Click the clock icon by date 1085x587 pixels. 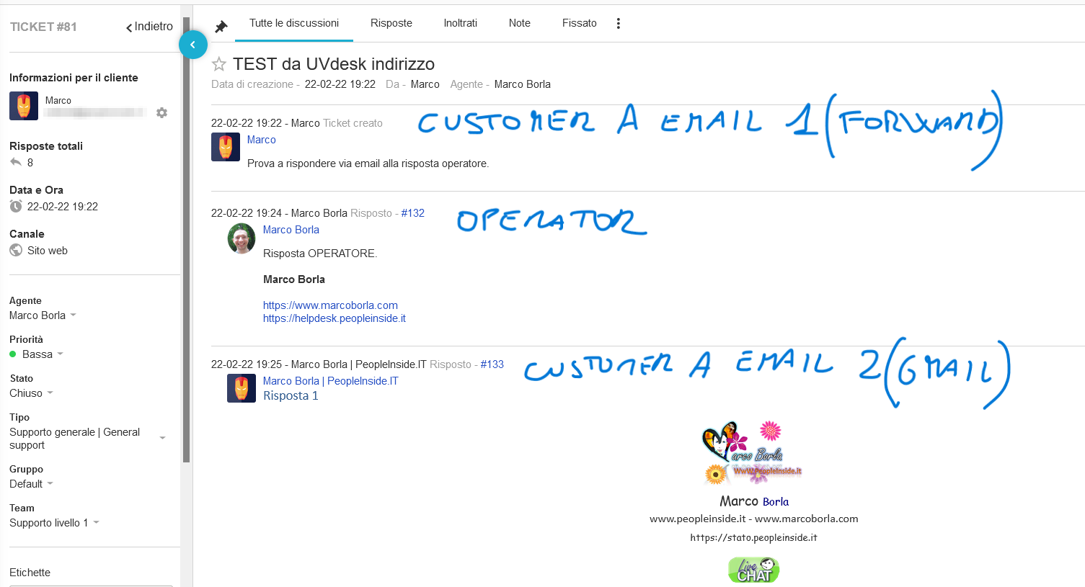[x=16, y=206]
